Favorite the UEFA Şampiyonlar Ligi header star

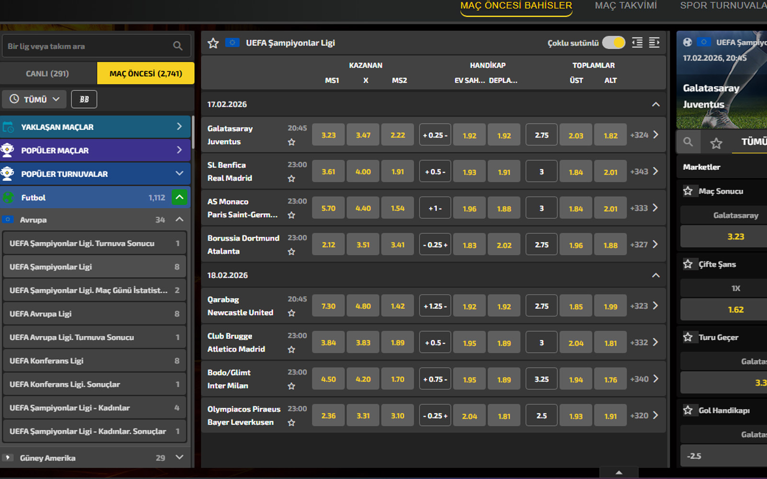tap(213, 43)
